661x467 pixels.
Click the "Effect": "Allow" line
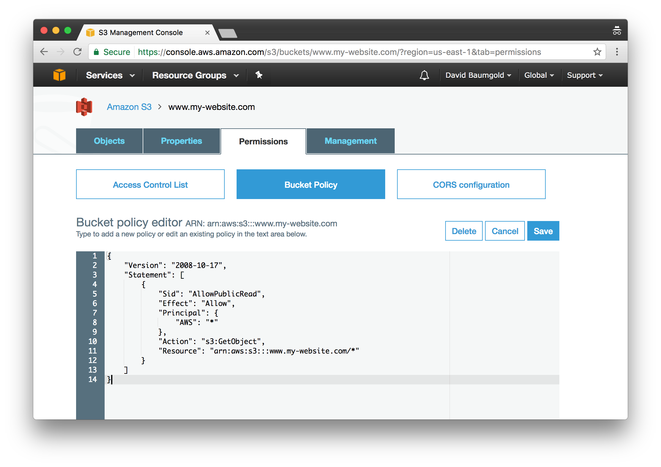tap(197, 303)
